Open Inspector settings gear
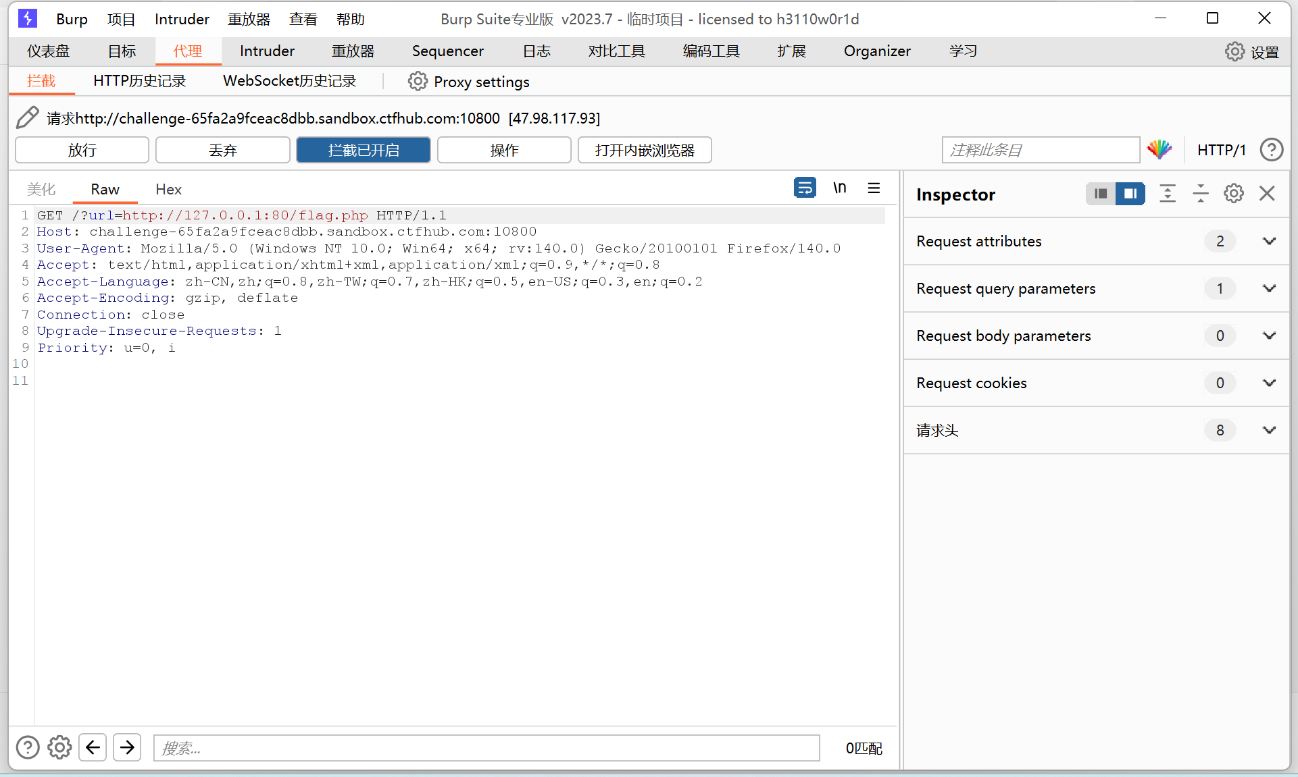This screenshot has width=1298, height=777. (1233, 194)
